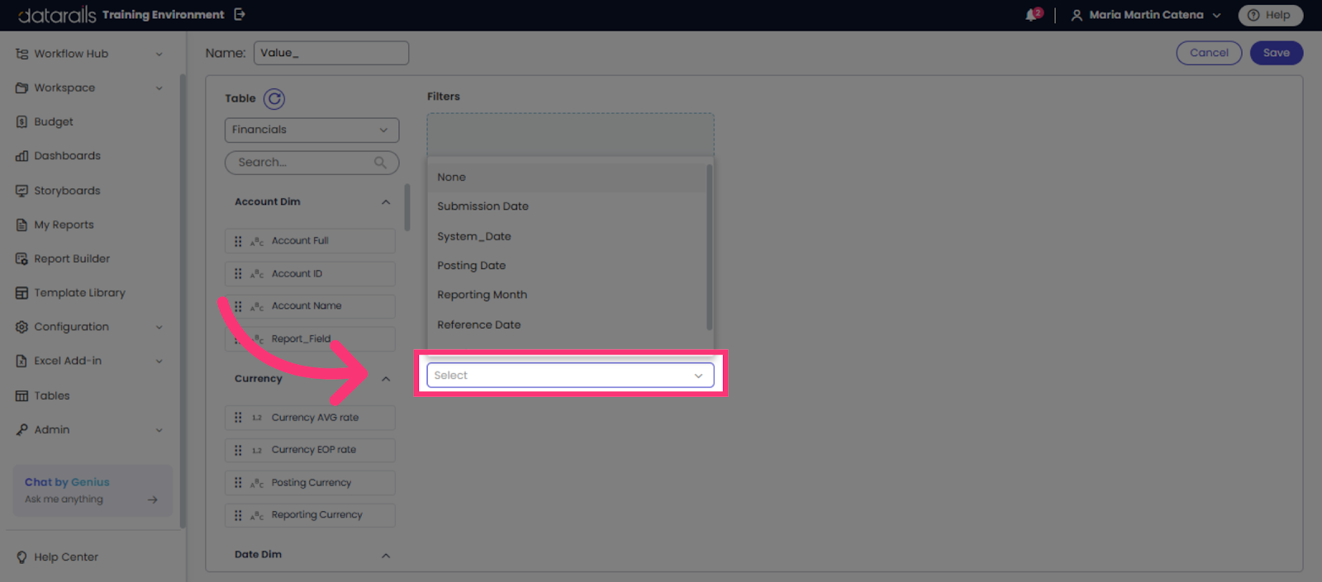Click the Help button

click(1270, 15)
